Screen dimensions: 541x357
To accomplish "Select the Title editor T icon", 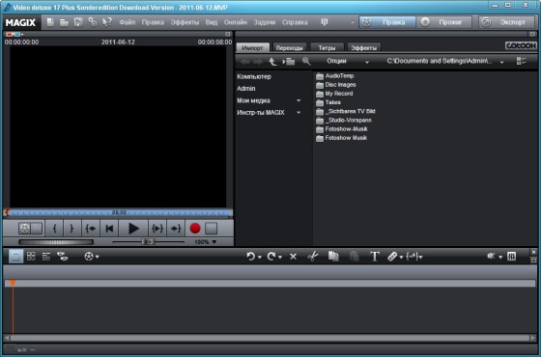I will point(375,256).
